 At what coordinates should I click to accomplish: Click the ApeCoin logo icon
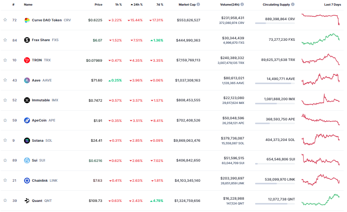[x=27, y=120]
